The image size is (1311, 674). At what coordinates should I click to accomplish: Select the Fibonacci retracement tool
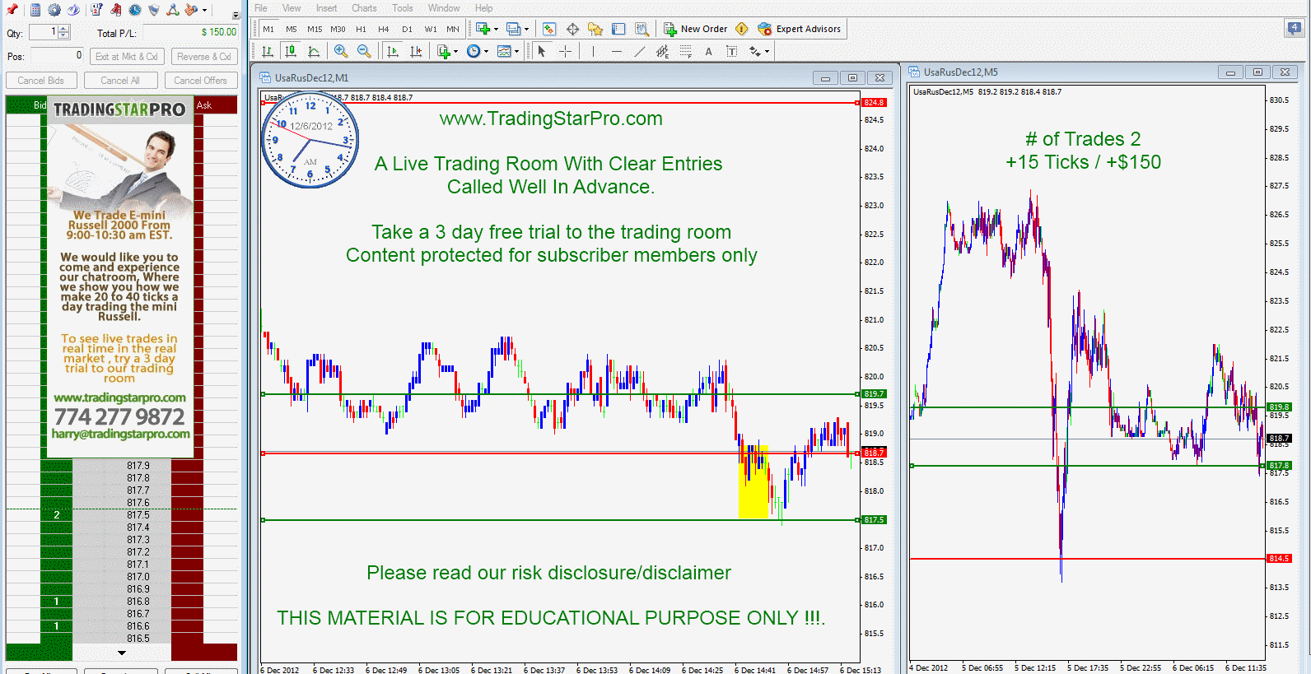(685, 51)
